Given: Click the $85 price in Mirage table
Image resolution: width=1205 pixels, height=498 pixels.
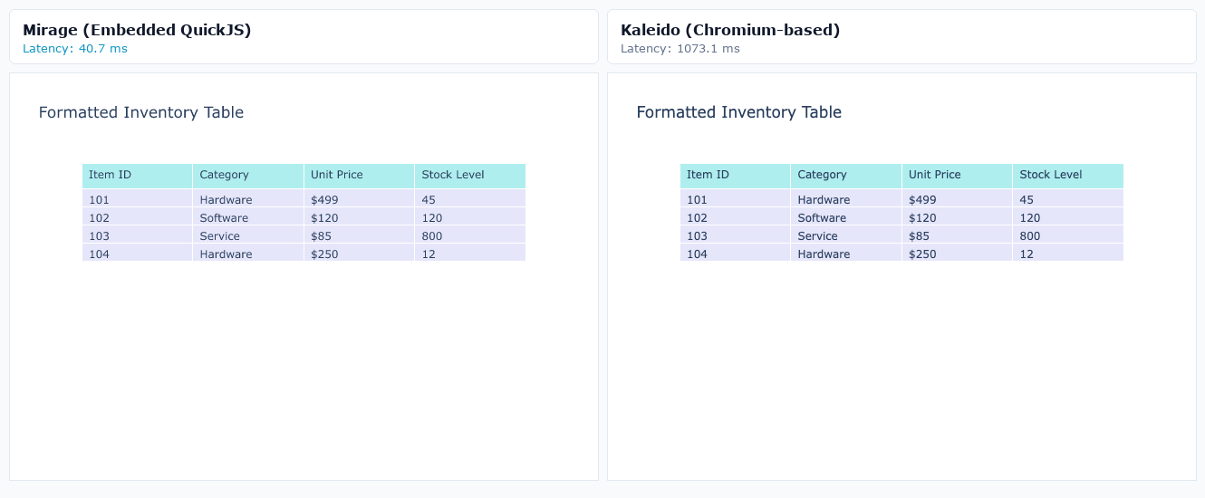Looking at the screenshot, I should pos(359,235).
